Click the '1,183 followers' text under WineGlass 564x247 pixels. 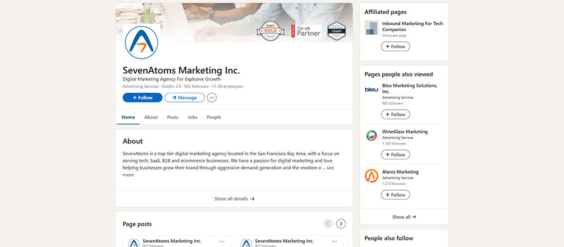click(x=394, y=143)
